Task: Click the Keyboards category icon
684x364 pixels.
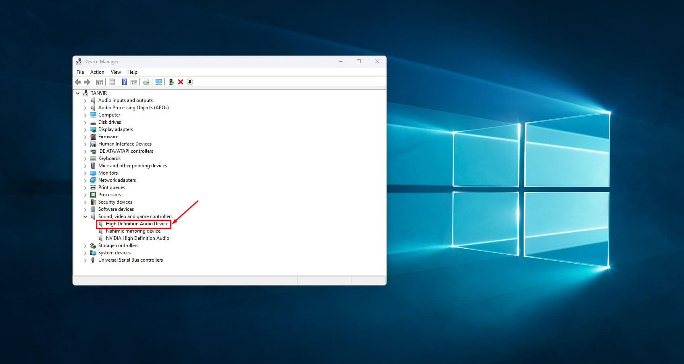Action: [x=93, y=158]
